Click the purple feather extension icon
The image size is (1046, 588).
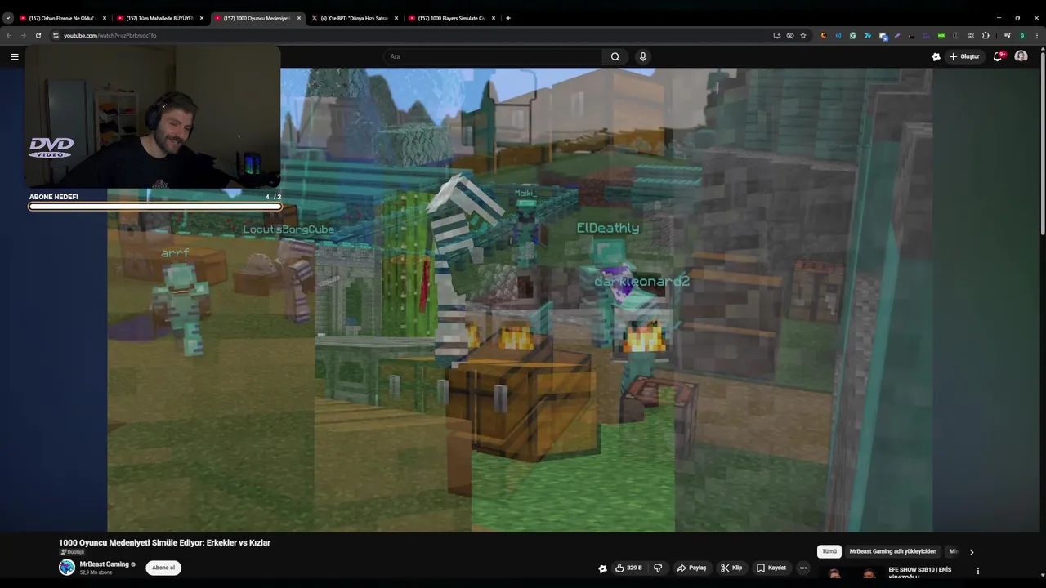(x=897, y=35)
